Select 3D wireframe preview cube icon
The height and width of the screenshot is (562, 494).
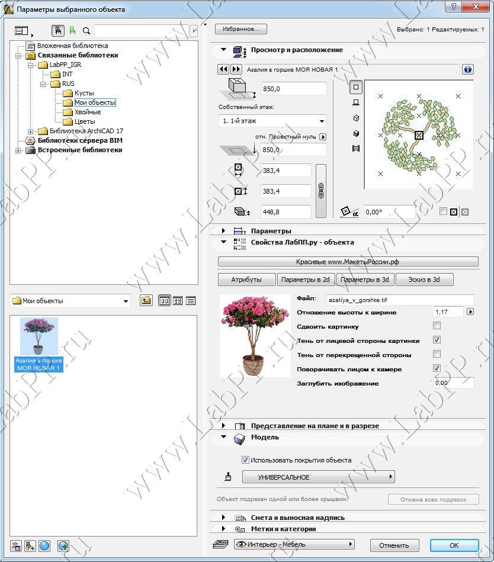[356, 118]
